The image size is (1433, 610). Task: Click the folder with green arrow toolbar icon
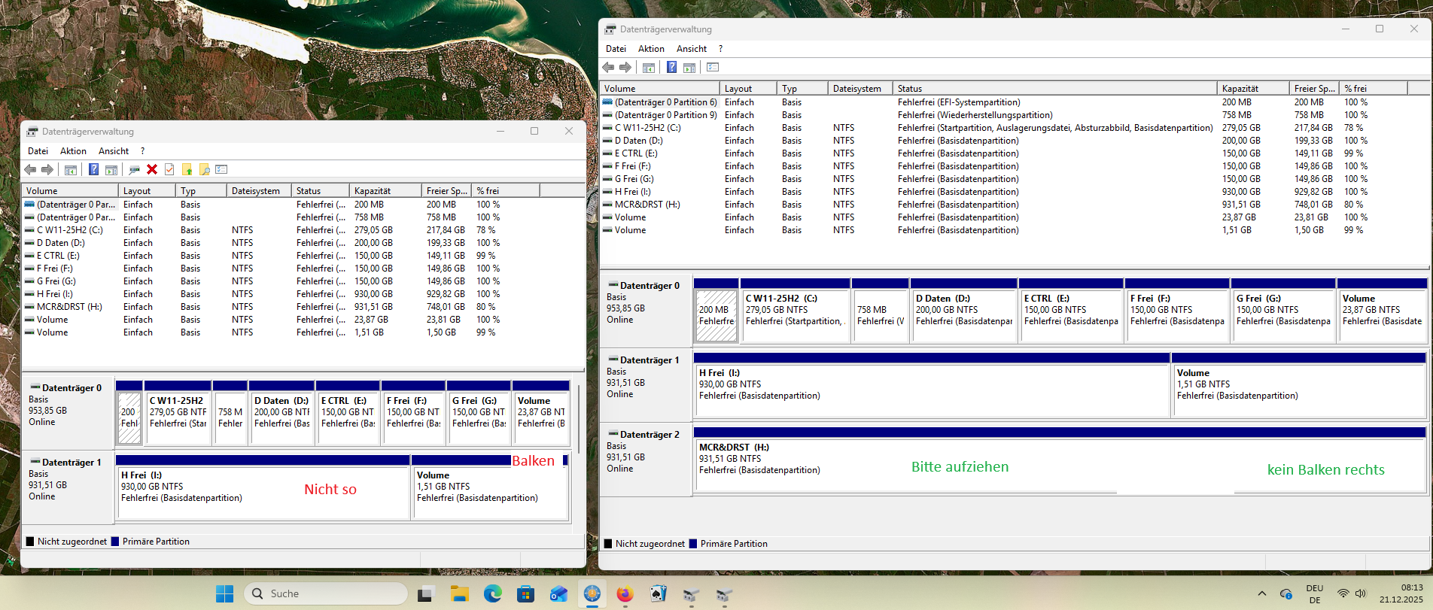pyautogui.click(x=187, y=169)
